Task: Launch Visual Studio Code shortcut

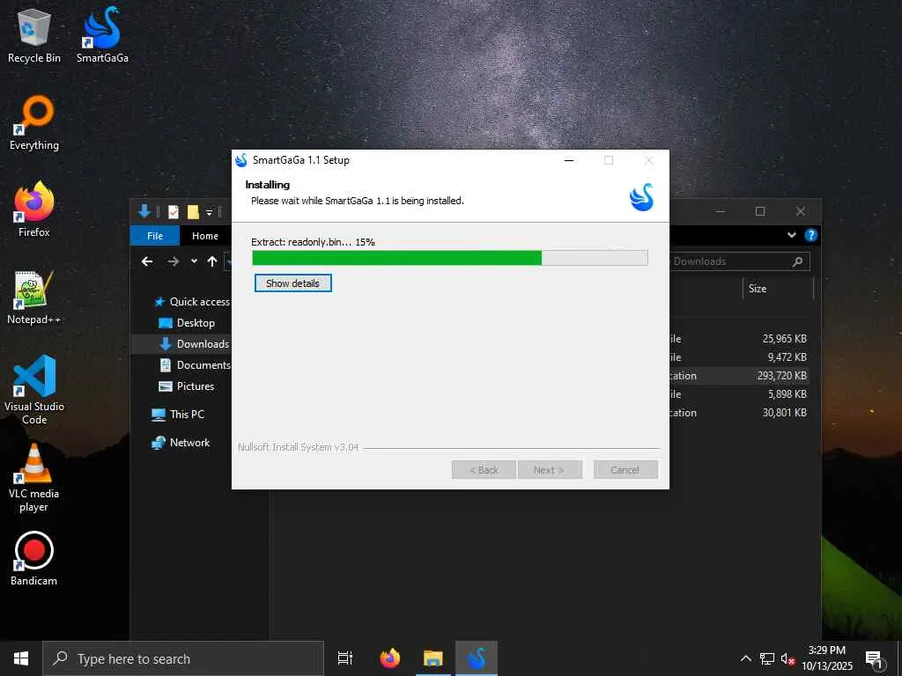Action: click(34, 390)
